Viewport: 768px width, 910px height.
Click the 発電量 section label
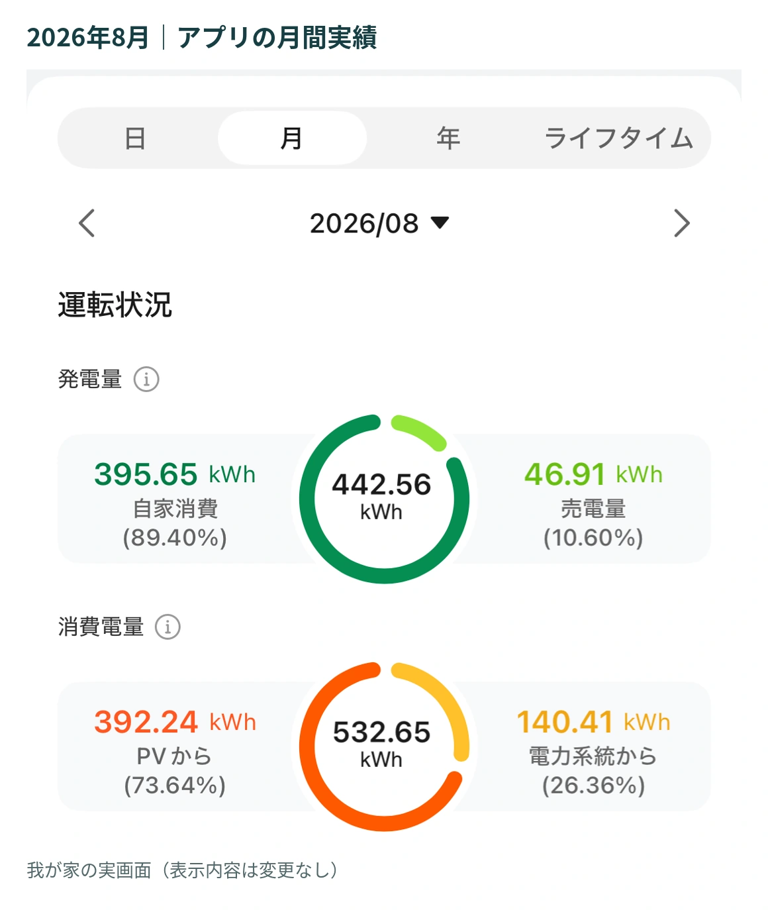90,379
